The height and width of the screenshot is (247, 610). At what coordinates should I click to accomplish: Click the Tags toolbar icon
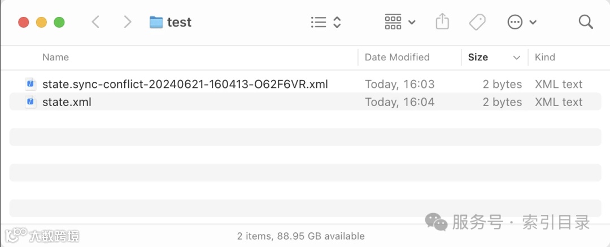(477, 23)
